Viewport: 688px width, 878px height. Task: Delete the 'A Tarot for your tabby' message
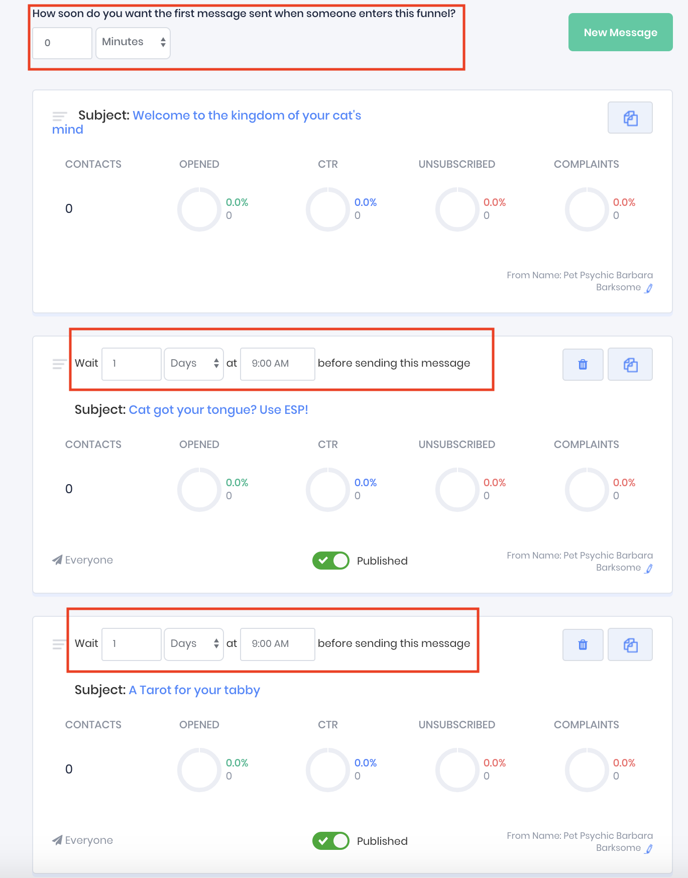pos(583,644)
